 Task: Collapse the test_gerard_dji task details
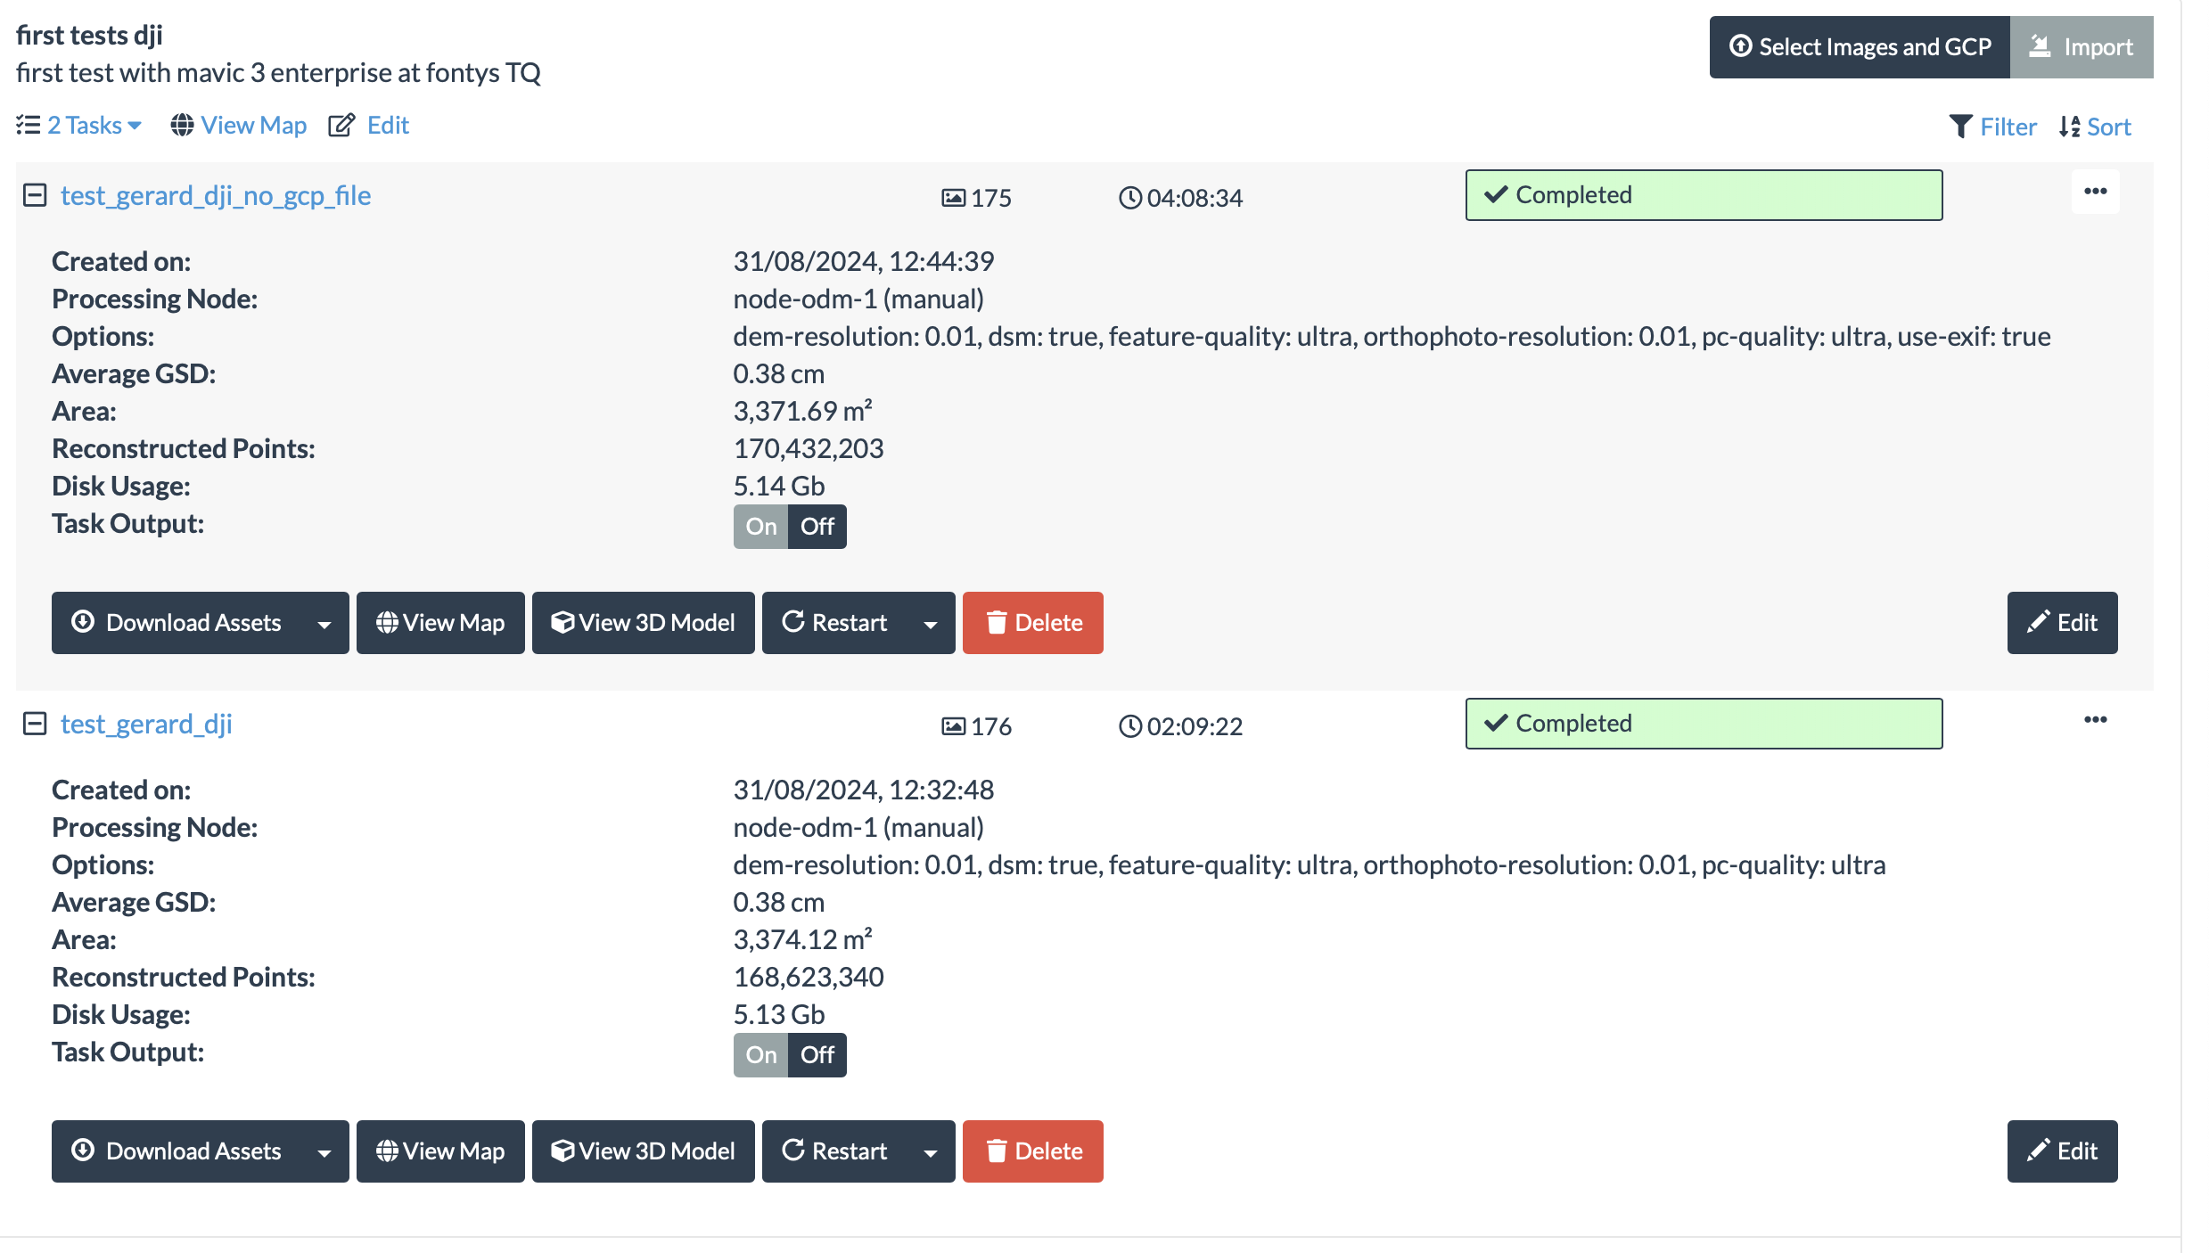(x=35, y=724)
